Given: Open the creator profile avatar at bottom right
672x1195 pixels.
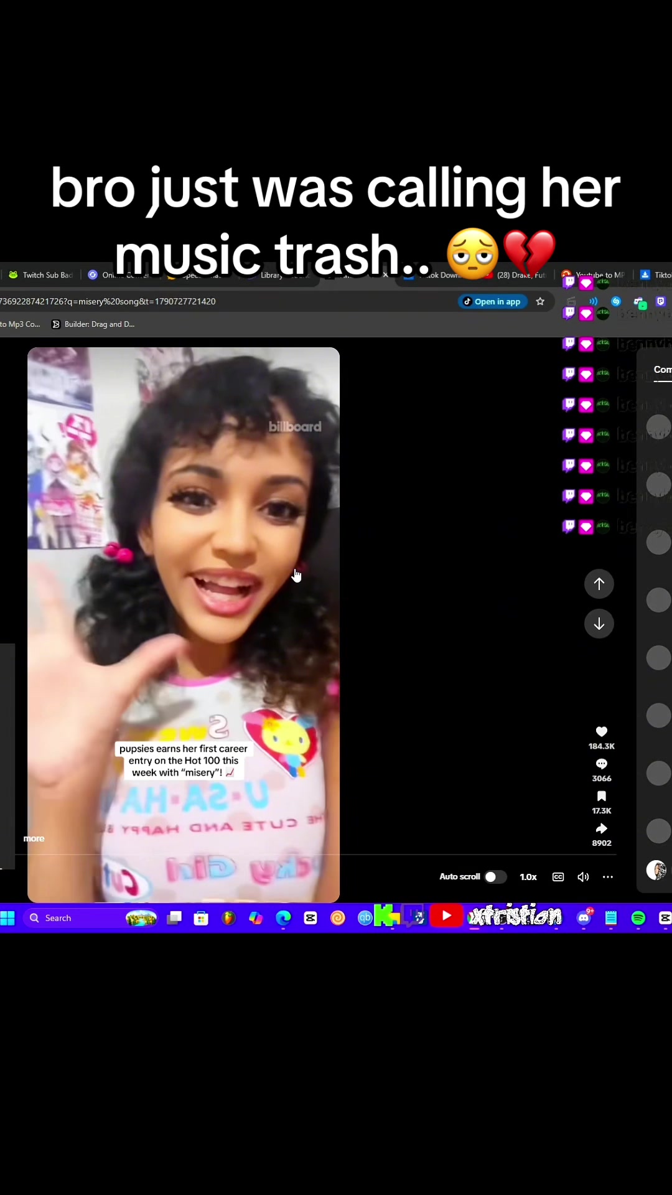Looking at the screenshot, I should 656,870.
